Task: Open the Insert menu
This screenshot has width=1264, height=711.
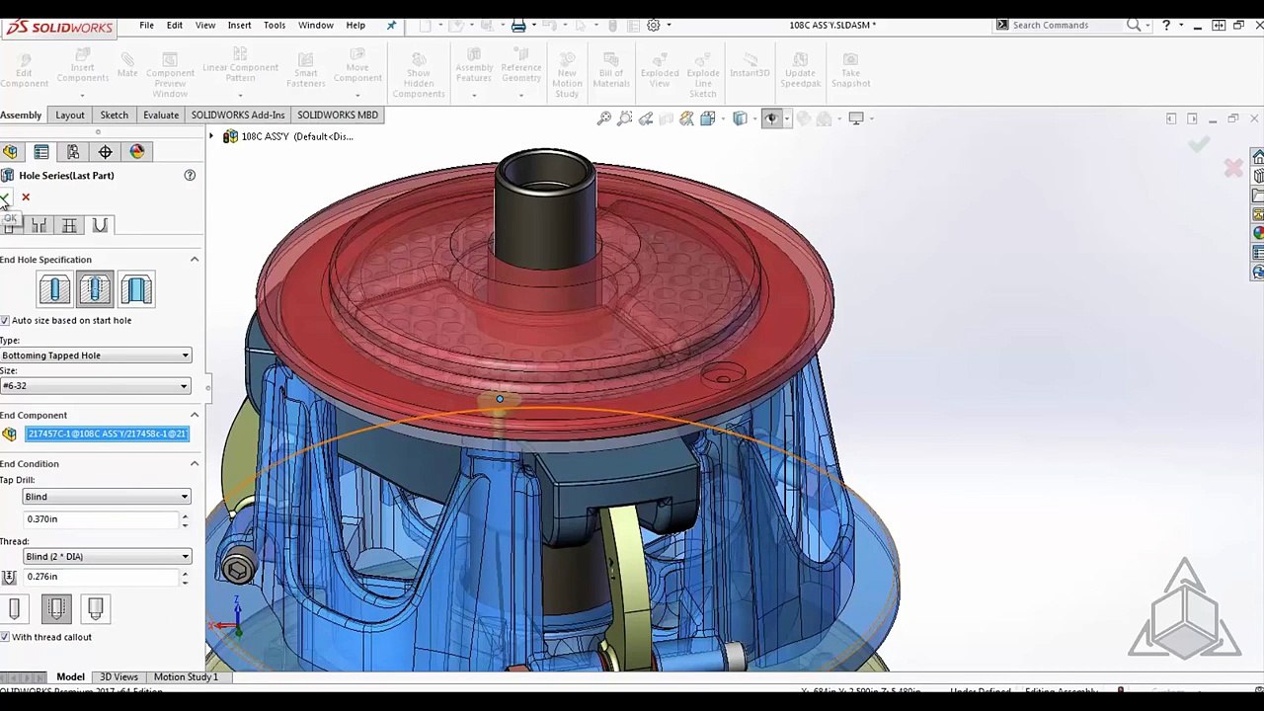Action: 239,25
